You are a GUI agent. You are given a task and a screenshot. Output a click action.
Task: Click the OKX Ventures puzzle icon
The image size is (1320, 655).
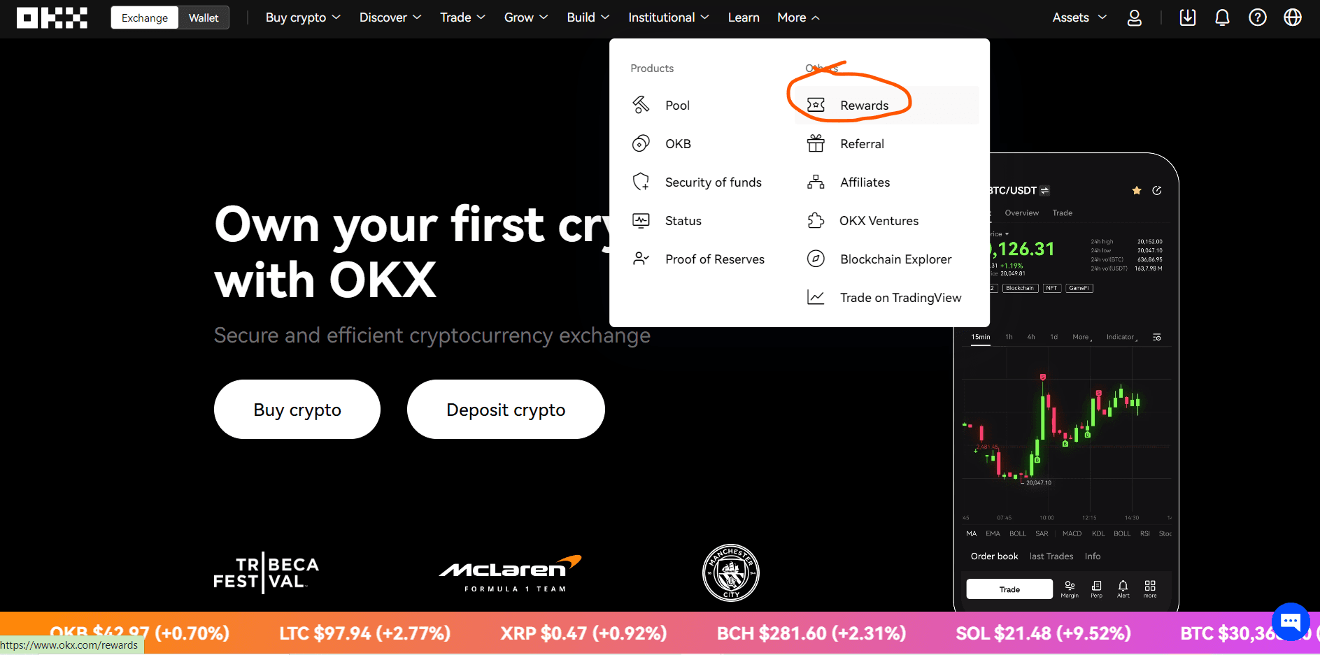click(816, 220)
